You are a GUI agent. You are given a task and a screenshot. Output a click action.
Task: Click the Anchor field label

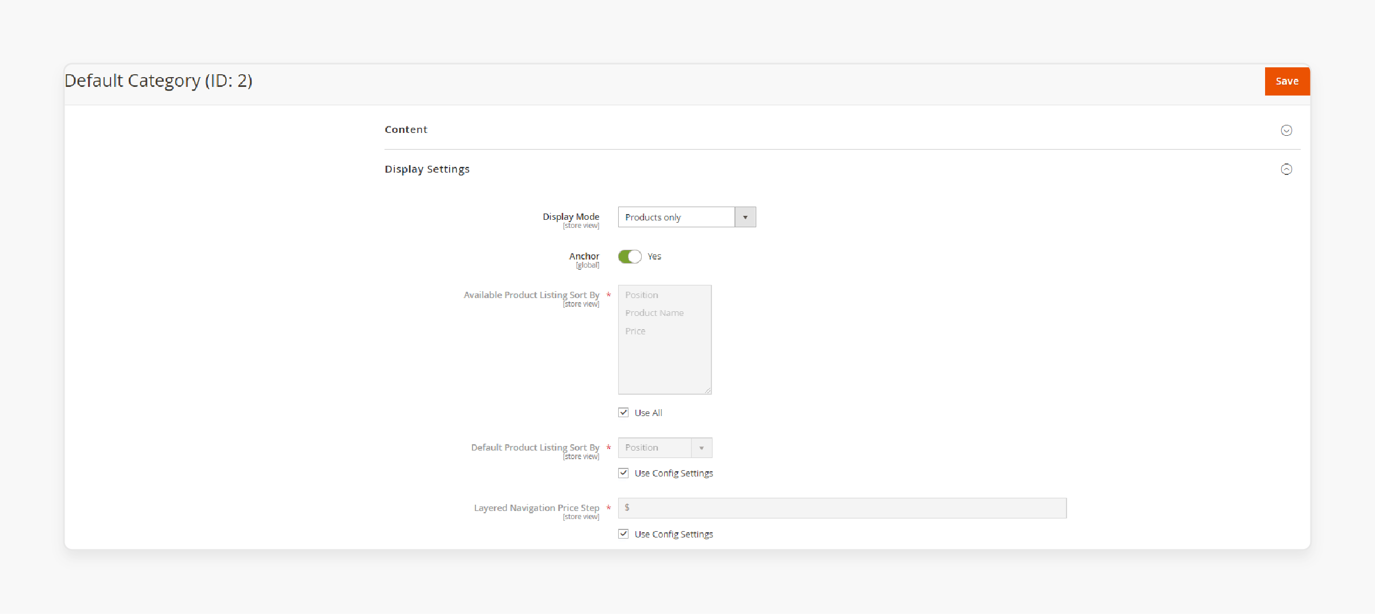(x=584, y=256)
